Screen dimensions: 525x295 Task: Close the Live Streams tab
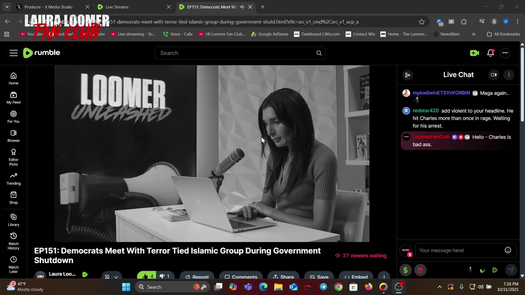click(169, 7)
